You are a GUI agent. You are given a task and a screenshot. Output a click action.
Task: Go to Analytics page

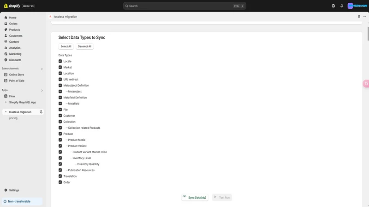[x=15, y=48]
